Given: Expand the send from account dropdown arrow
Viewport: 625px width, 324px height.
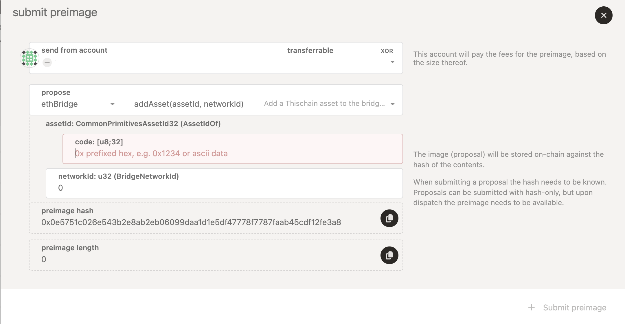Looking at the screenshot, I should click(x=392, y=62).
